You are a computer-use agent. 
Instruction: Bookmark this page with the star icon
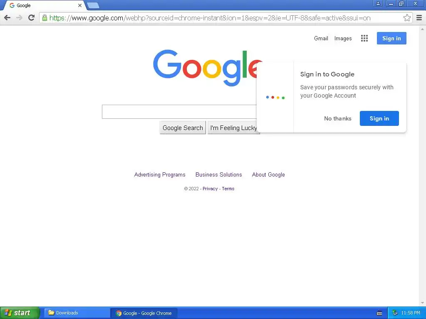click(x=407, y=18)
